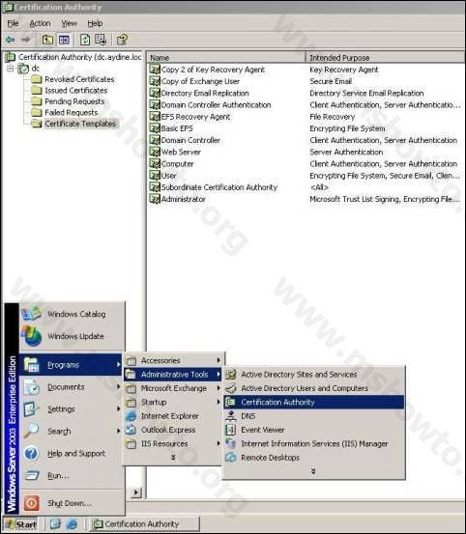
Task: Click the Export List toolbar icon
Action: point(101,40)
